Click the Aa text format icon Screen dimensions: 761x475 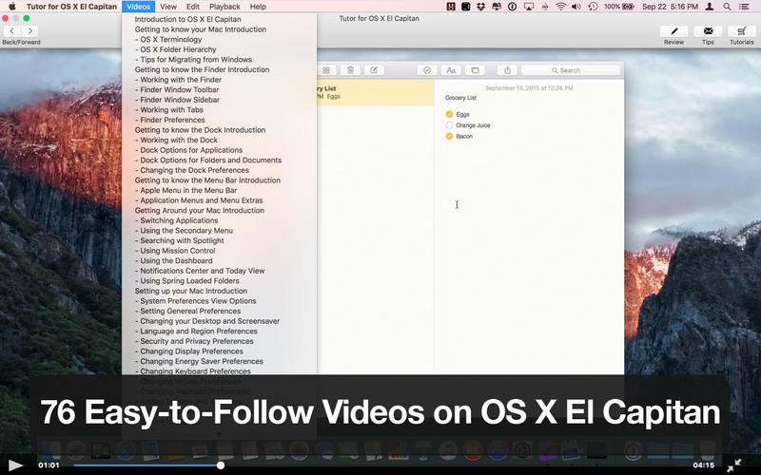[x=451, y=70]
